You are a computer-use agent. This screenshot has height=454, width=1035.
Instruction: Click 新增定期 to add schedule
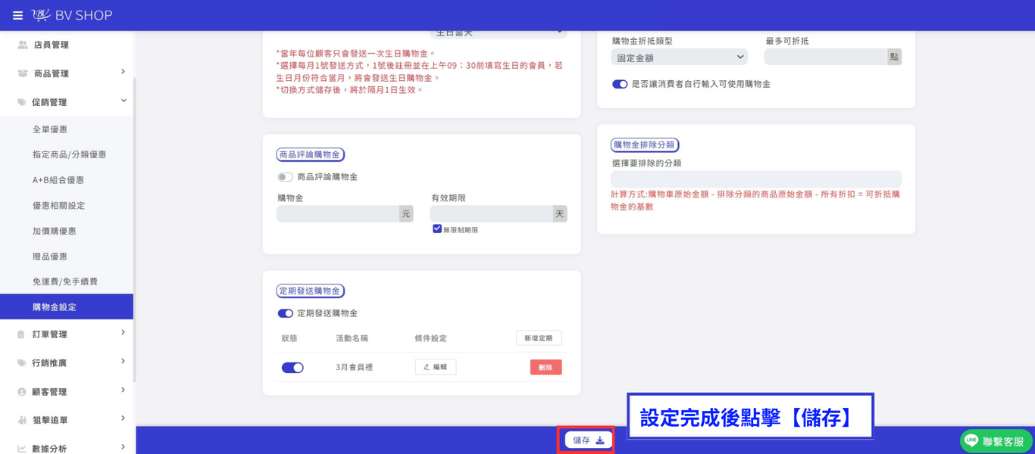(x=539, y=338)
